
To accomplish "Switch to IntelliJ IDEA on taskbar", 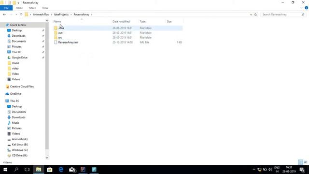I will coord(83,170).
